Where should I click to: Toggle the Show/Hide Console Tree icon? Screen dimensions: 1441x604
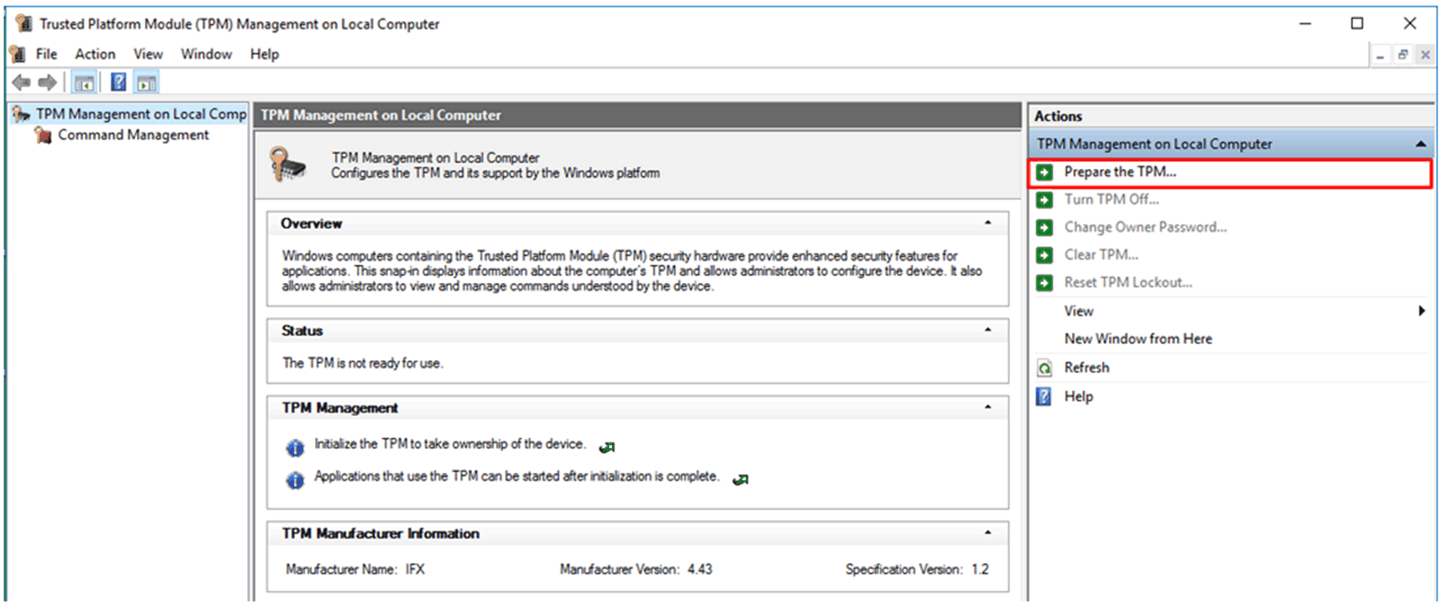(84, 83)
